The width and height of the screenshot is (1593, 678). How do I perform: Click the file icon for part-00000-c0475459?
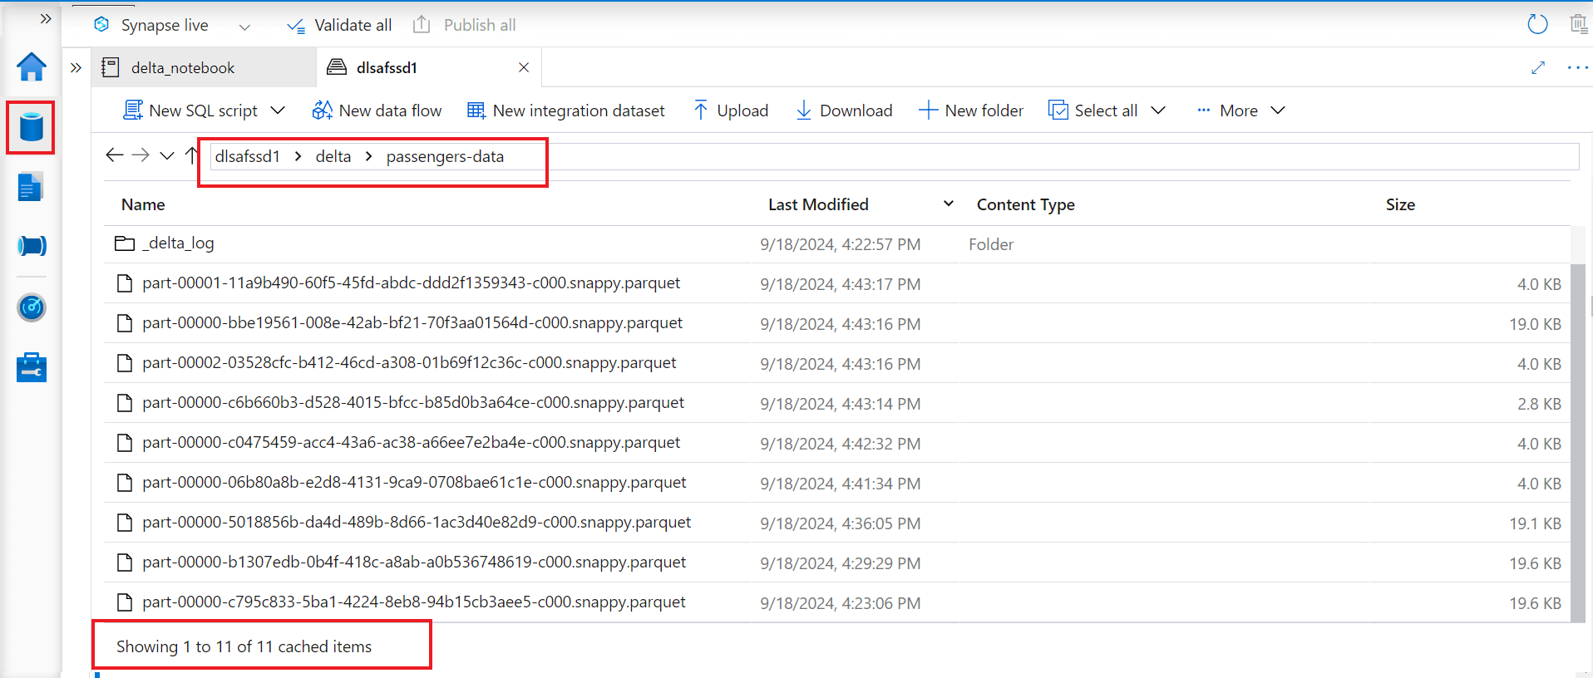(125, 443)
